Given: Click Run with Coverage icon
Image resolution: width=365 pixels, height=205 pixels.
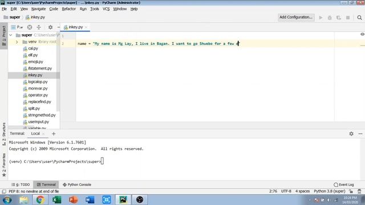Looking at the screenshot, I should (339, 18).
